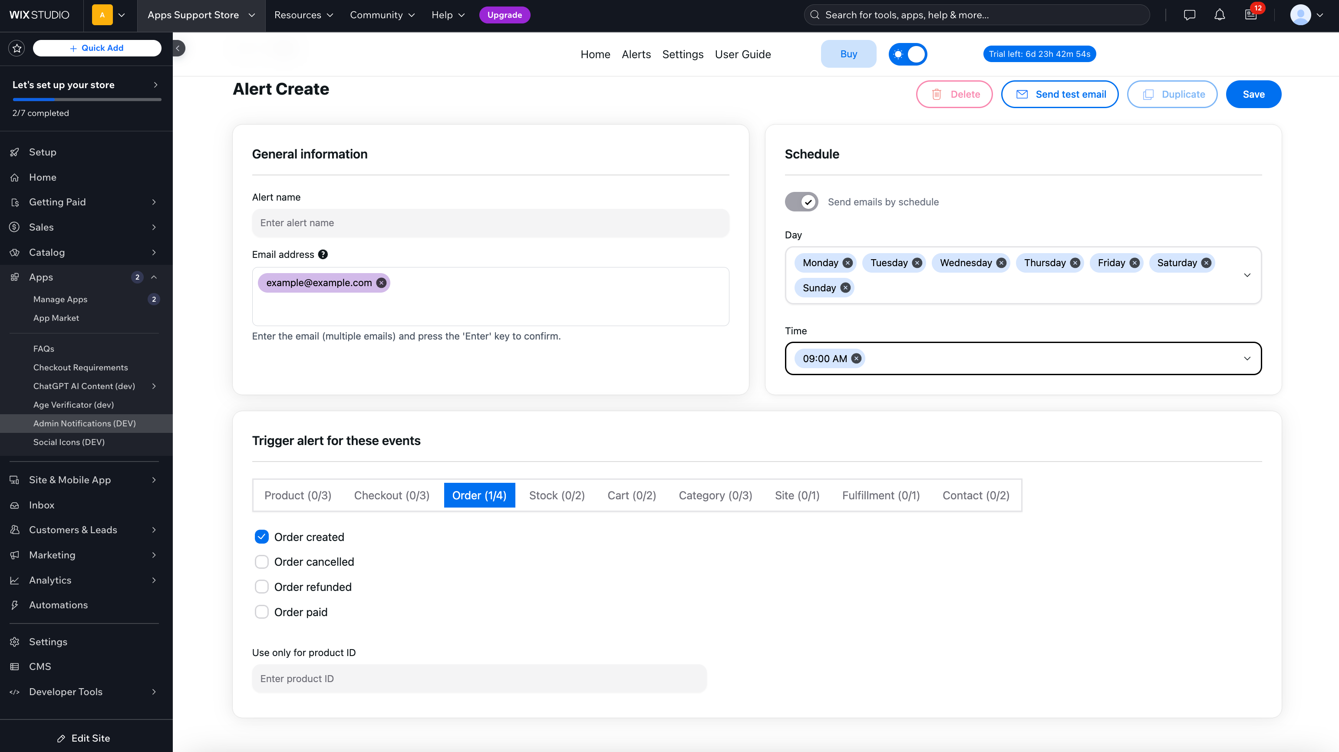Screen dimensions: 1339x752
Task: Collapse the Apps section in sidebar
Action: coord(154,277)
